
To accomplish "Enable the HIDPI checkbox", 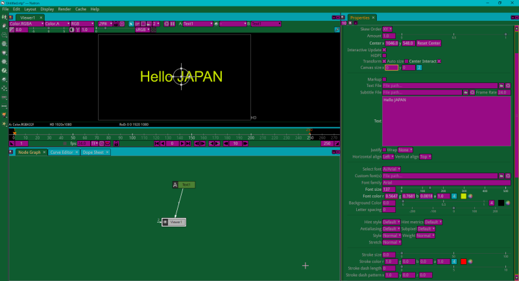I will coord(385,55).
